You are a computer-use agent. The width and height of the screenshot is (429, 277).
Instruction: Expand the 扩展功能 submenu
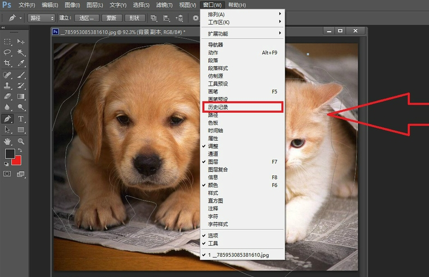pos(242,34)
